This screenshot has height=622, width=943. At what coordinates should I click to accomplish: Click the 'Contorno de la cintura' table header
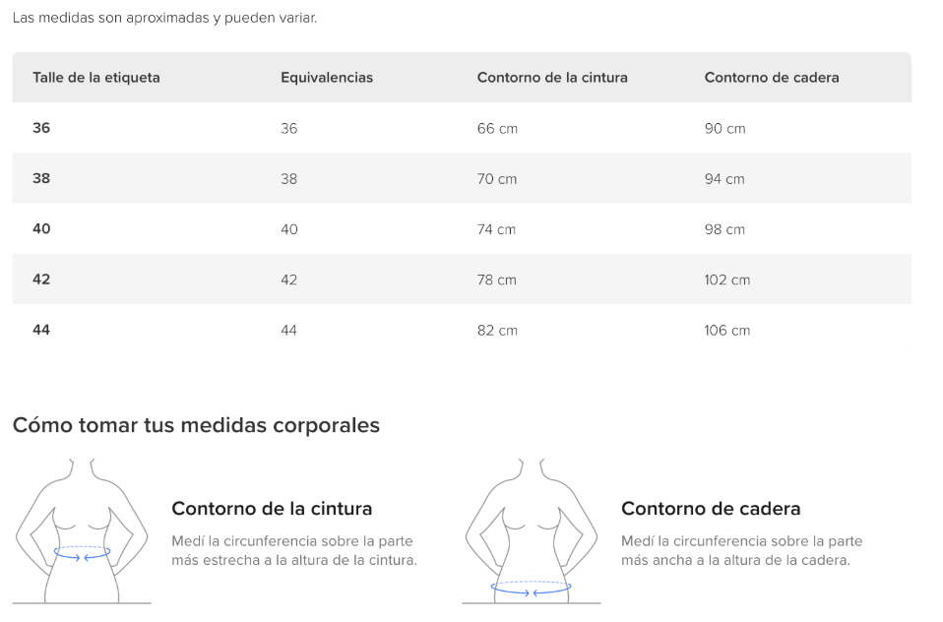tap(552, 78)
